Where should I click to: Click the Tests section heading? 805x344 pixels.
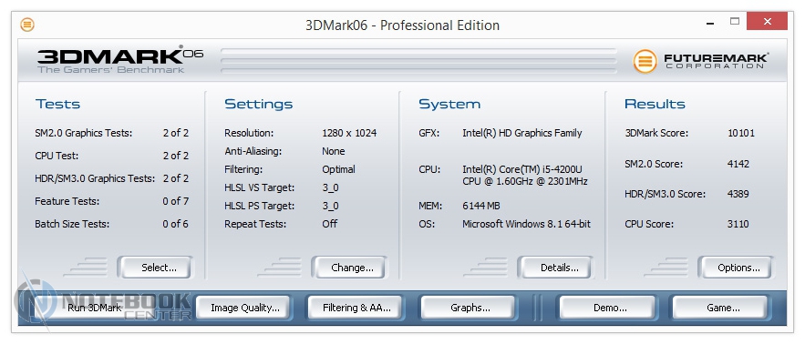(x=58, y=104)
